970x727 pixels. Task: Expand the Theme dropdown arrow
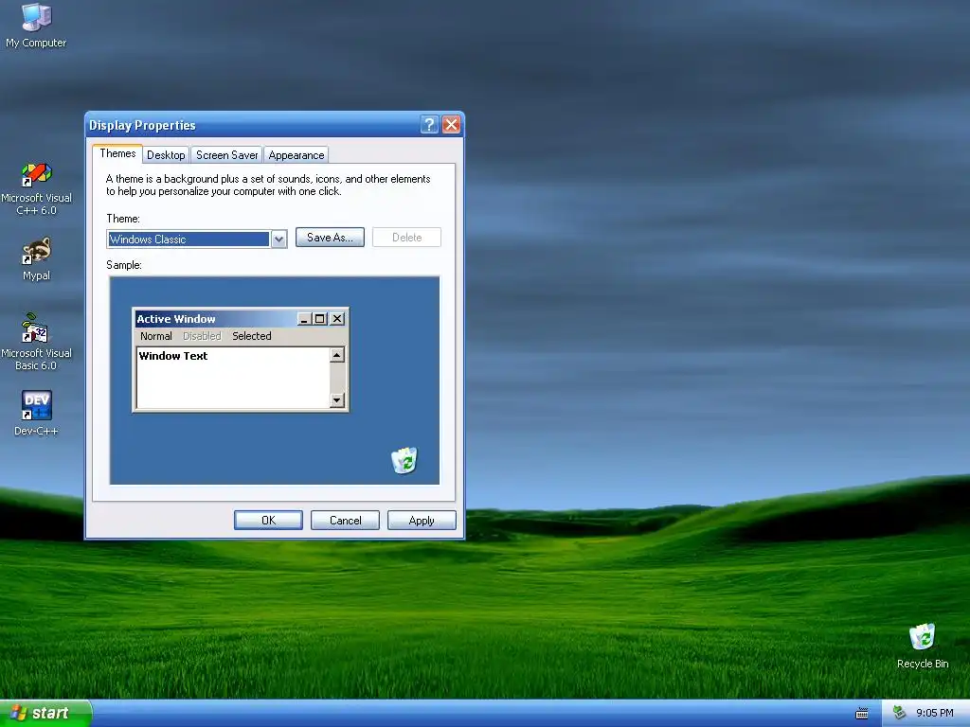click(279, 239)
